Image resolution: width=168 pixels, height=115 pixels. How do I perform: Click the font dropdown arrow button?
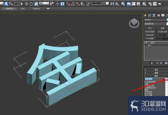167,79
